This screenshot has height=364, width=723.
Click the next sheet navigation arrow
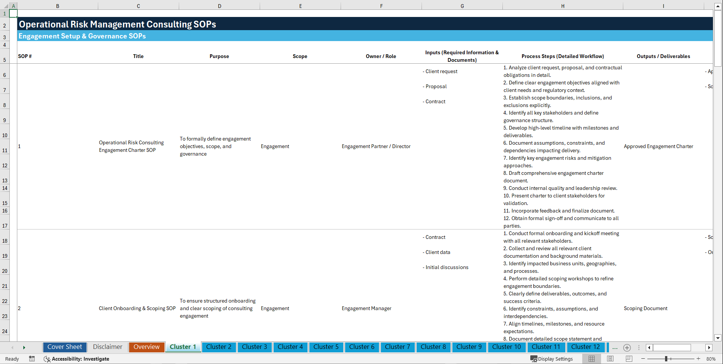click(24, 347)
